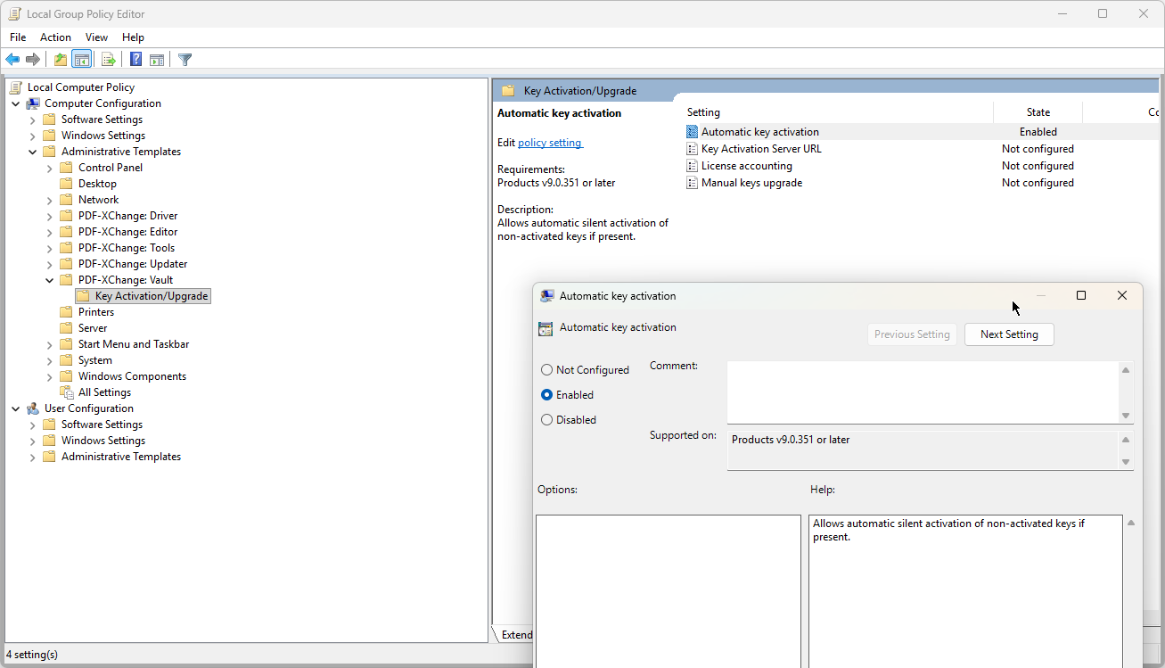Click the Automatic key activation icon in the settings list
1165x668 pixels.
pyautogui.click(x=693, y=132)
